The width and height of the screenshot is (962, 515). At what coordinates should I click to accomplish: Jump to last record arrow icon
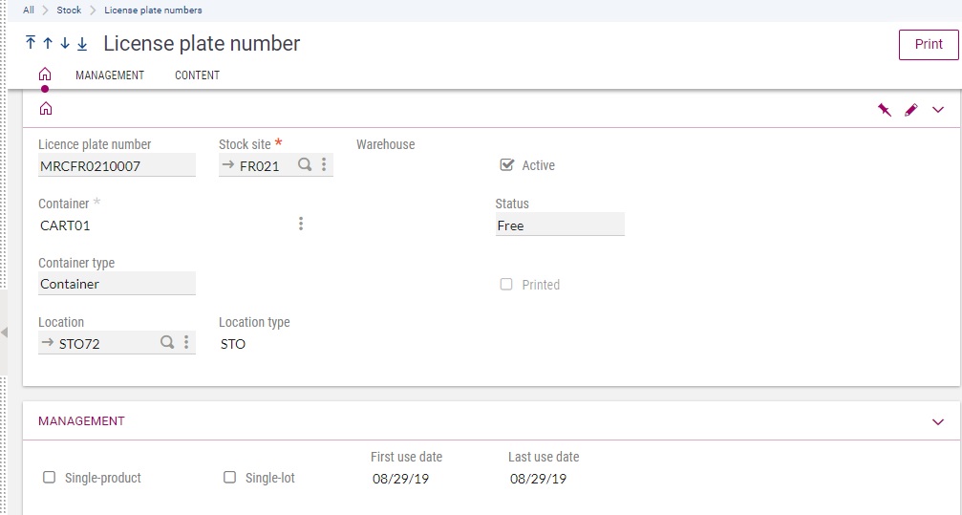82,44
